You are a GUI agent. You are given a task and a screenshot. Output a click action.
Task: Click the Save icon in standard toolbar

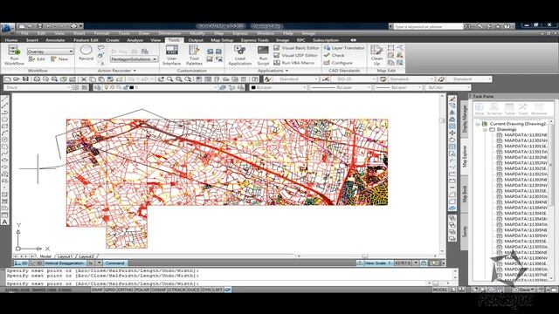[25, 79]
